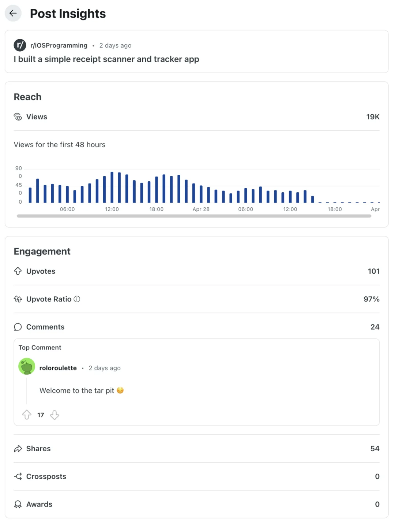This screenshot has height=526, width=395.
Task: Click the tallest bar near 12:00
Action: (x=112, y=187)
